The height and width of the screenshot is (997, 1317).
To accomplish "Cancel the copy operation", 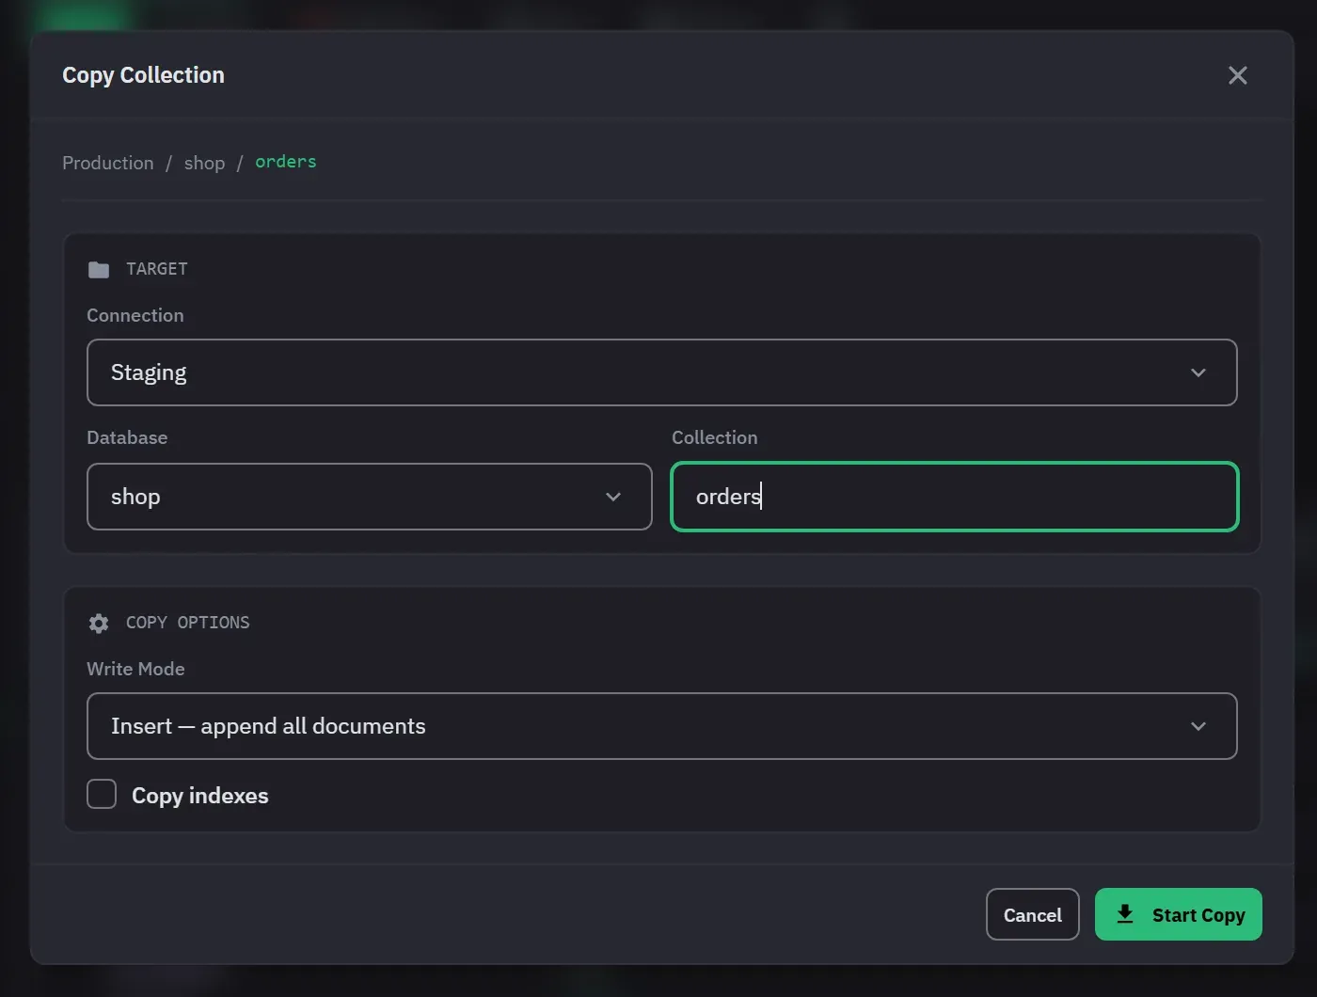I will [1032, 914].
